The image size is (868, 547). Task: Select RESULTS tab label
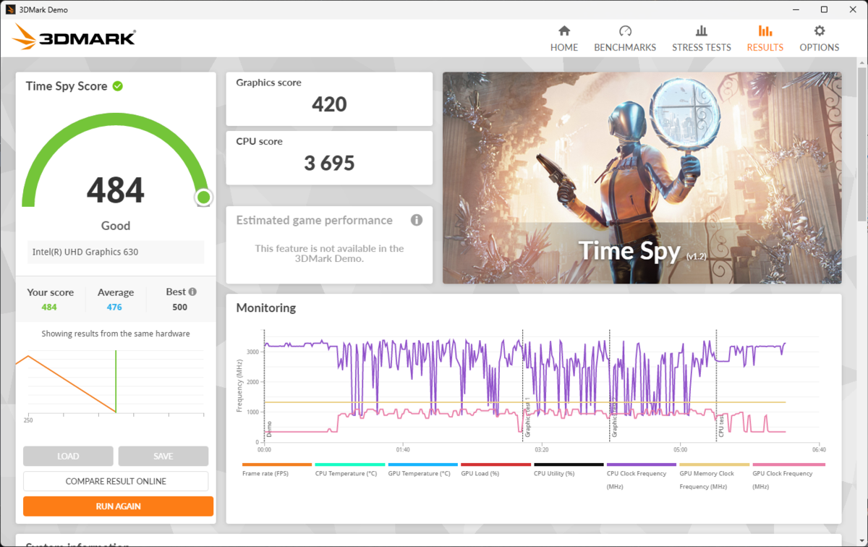pyautogui.click(x=765, y=47)
